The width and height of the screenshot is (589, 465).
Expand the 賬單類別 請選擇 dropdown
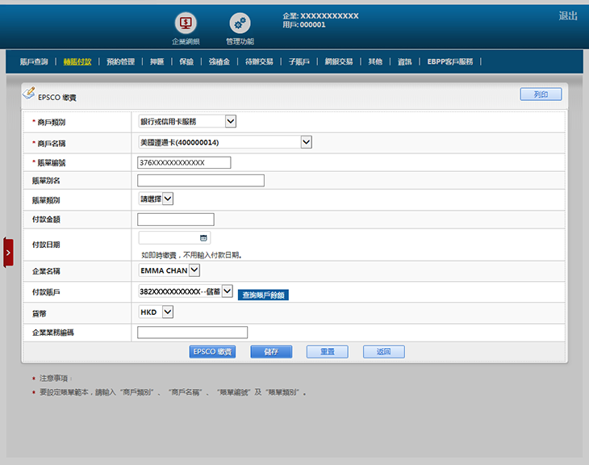point(168,199)
